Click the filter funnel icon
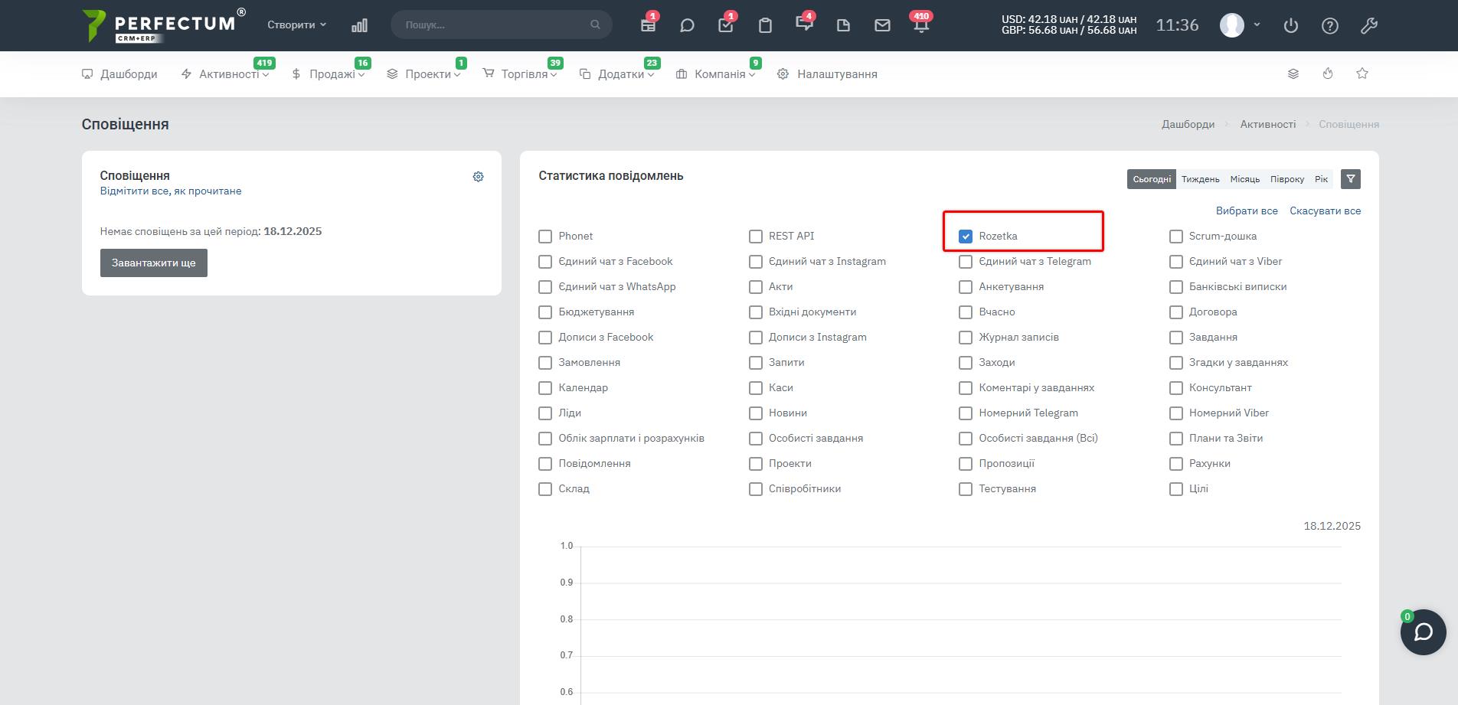 point(1351,179)
